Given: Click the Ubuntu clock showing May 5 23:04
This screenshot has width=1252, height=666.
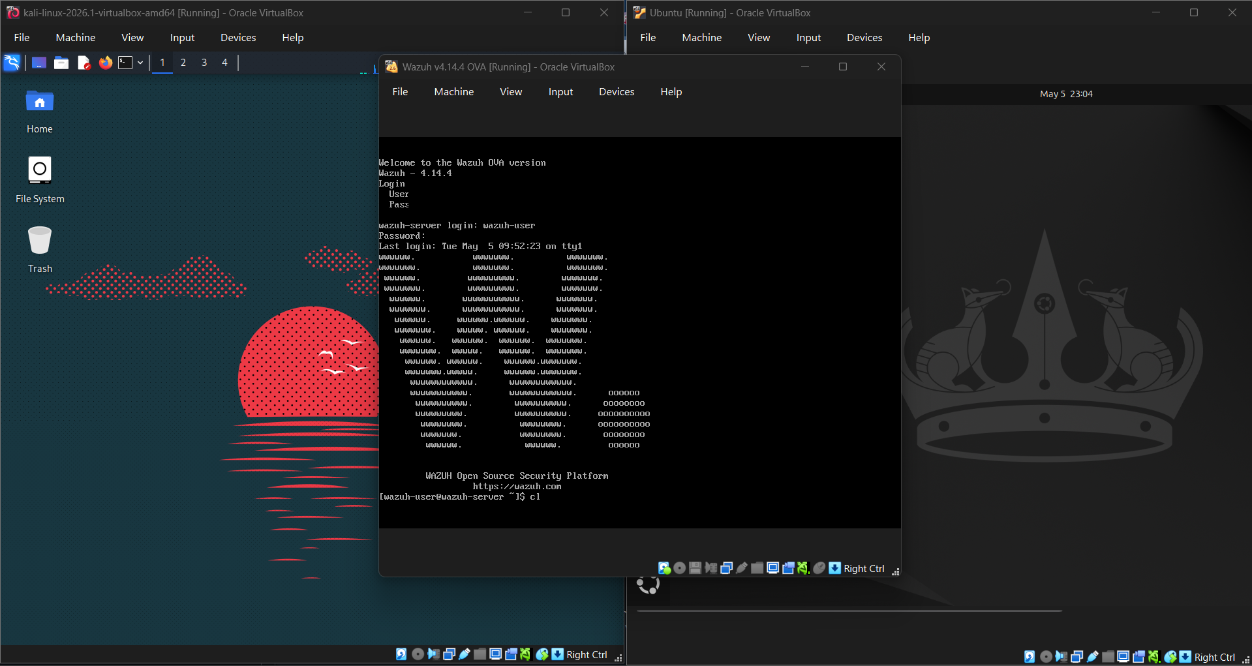Looking at the screenshot, I should coord(1066,94).
